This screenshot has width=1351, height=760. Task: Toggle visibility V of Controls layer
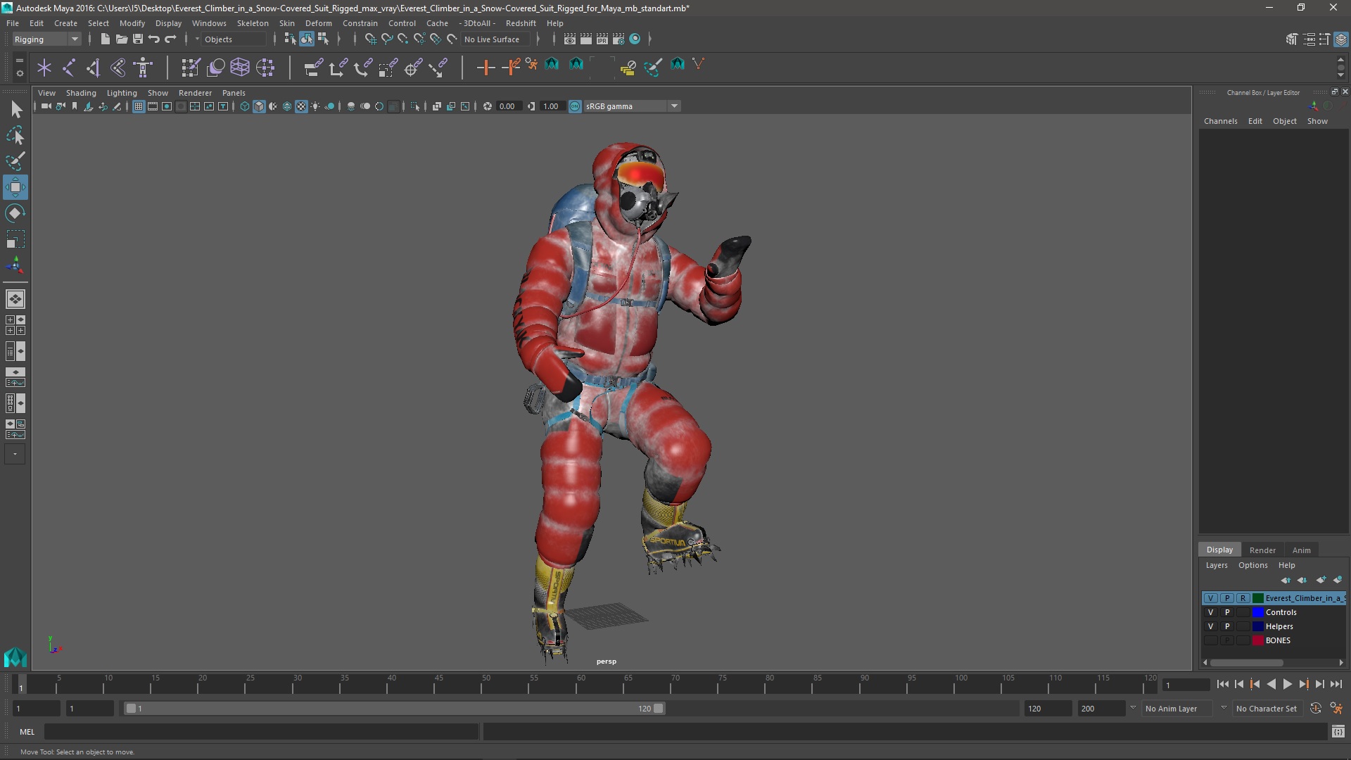tap(1210, 612)
